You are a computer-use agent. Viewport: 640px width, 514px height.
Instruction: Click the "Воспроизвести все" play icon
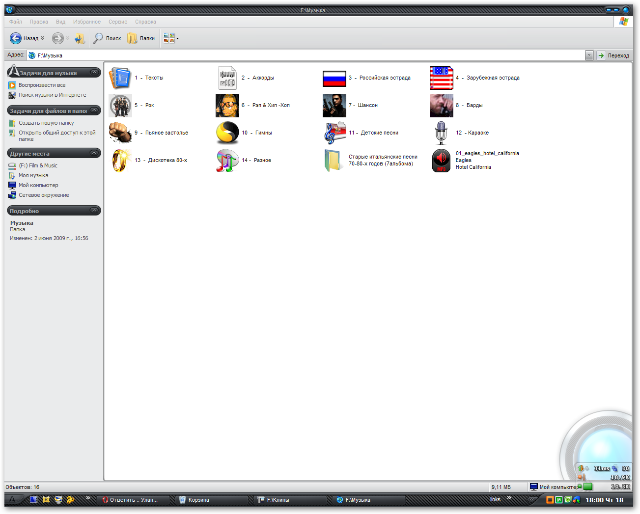coord(12,85)
